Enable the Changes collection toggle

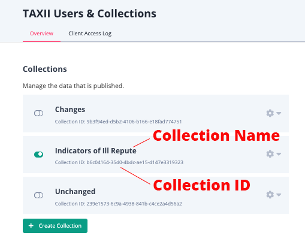[38, 113]
